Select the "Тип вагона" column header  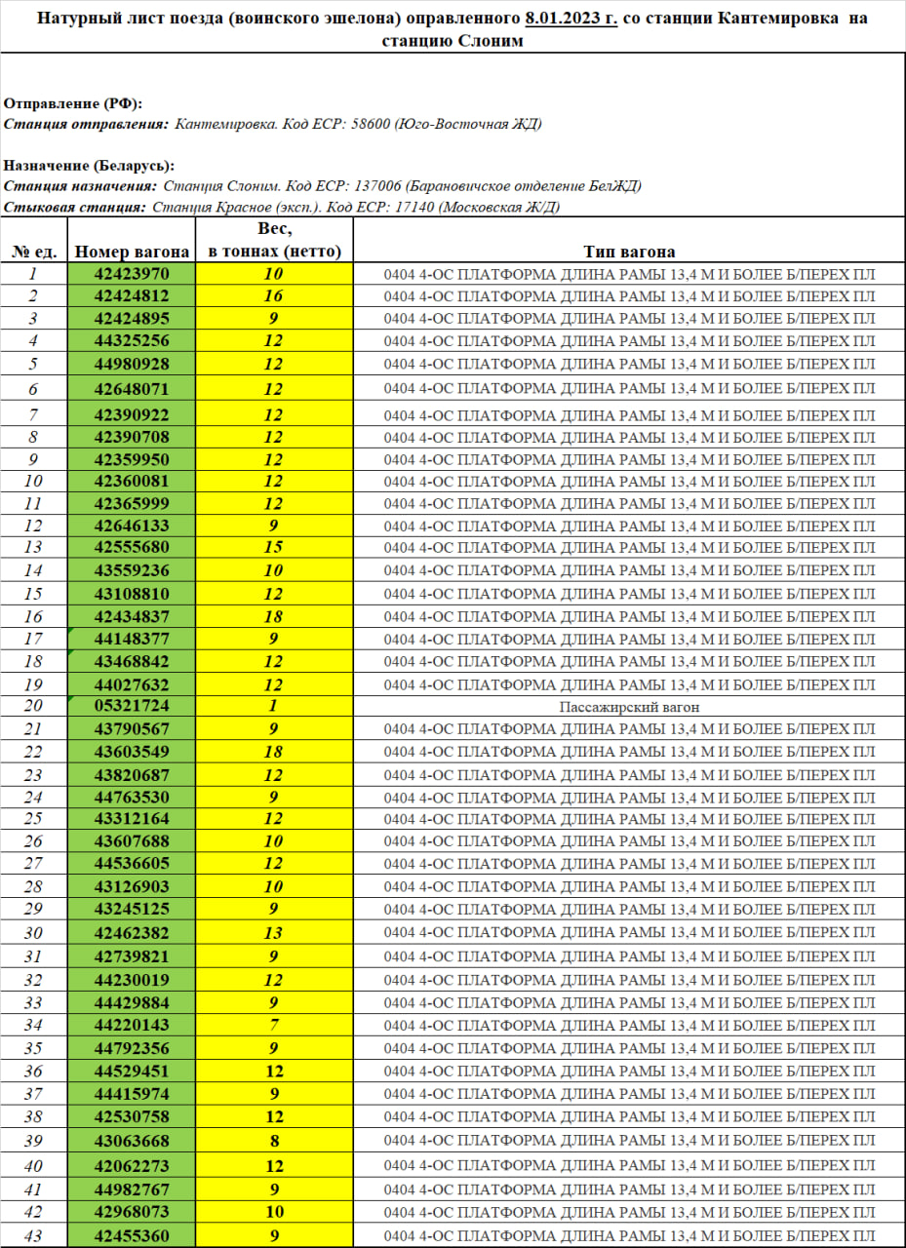(629, 252)
